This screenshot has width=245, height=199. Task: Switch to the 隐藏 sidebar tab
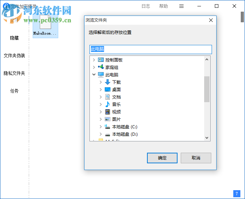coord(14,38)
